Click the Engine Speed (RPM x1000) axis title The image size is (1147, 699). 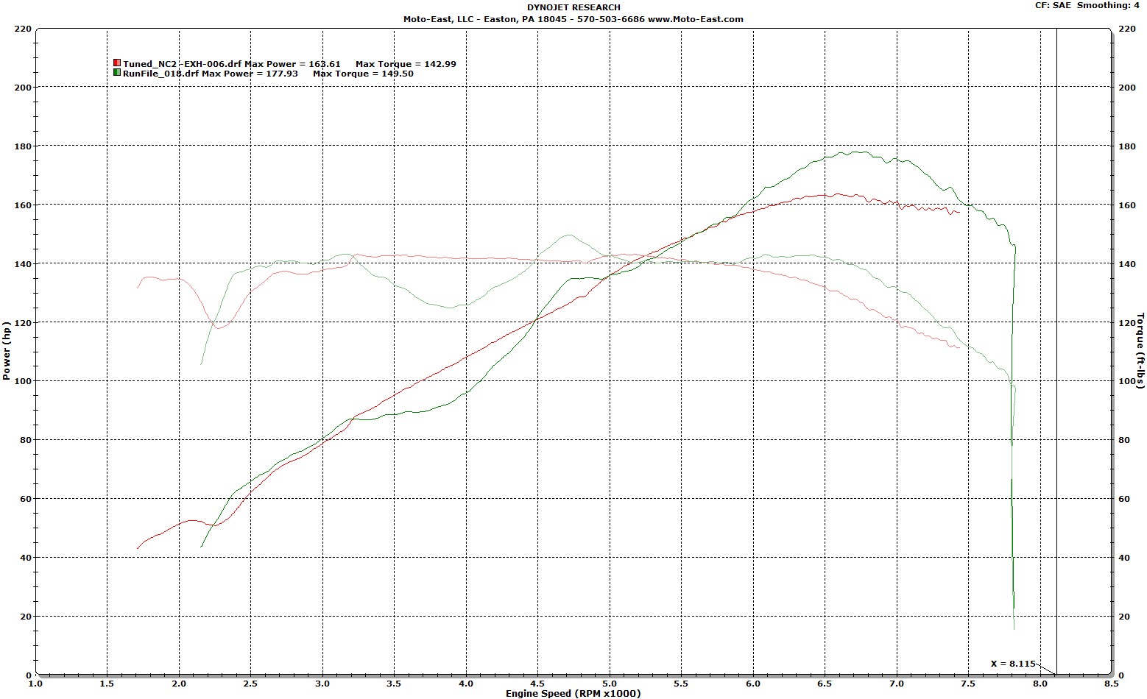coord(573,693)
